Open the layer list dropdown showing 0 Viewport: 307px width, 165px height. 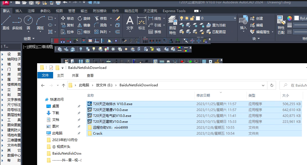click(x=235, y=18)
